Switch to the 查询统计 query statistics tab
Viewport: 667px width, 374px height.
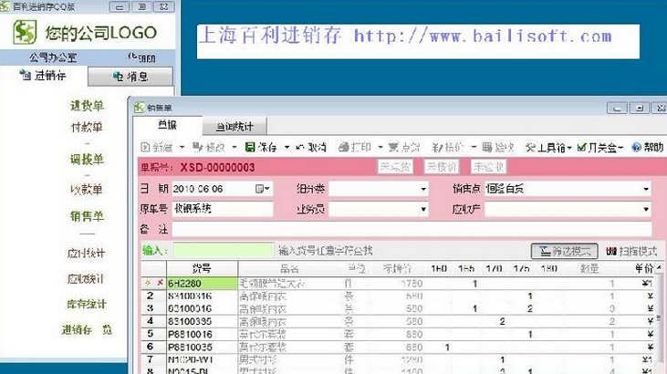tap(234, 127)
